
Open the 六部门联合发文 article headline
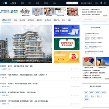(x=27, y=75)
